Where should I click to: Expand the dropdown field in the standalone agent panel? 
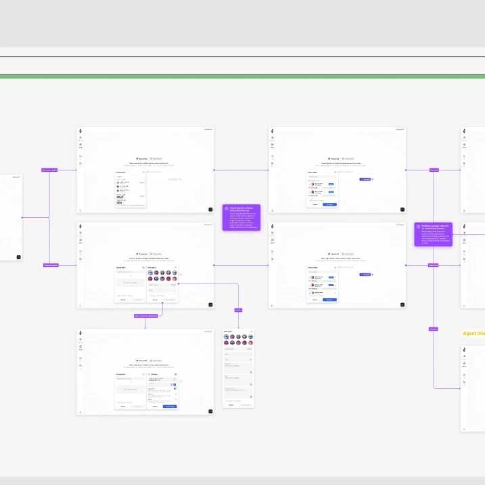[238, 359]
